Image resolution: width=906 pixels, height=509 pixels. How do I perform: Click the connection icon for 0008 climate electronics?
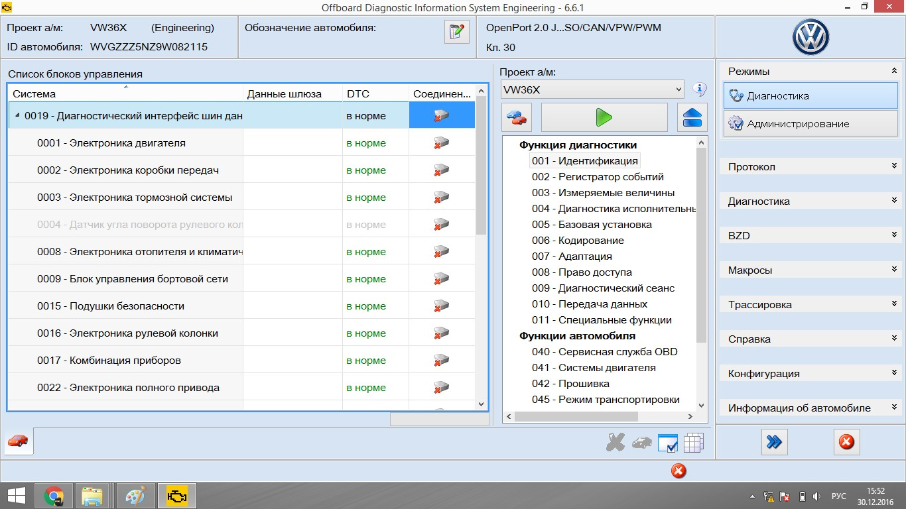[442, 252]
